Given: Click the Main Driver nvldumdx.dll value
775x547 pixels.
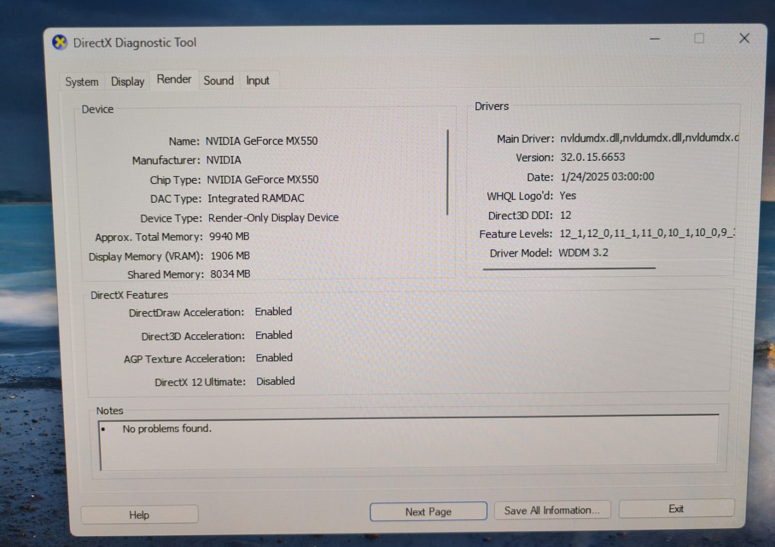Looking at the screenshot, I should point(650,138).
